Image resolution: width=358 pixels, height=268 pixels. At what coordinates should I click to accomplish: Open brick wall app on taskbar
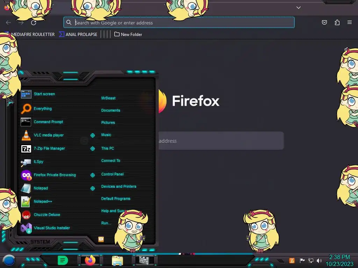144,260
